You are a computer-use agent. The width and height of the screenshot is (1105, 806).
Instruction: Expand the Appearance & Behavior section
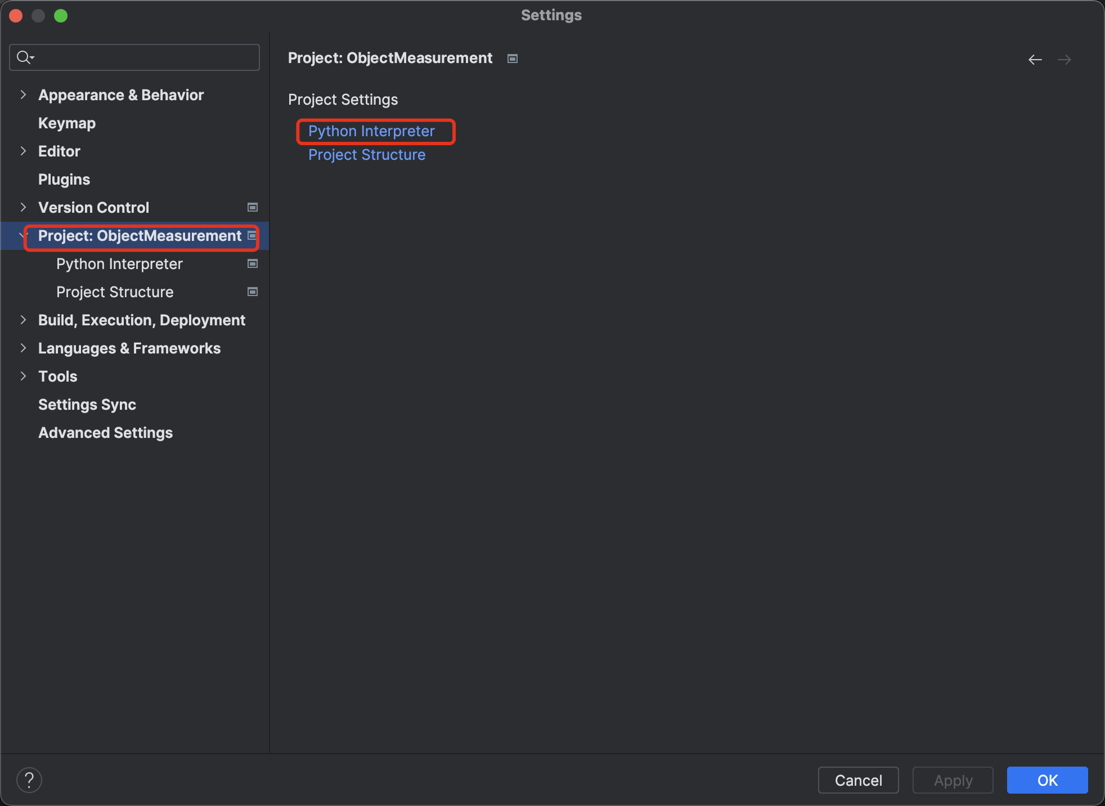23,95
